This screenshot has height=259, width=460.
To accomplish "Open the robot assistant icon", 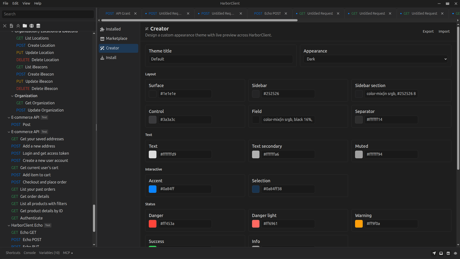I will click(x=455, y=253).
